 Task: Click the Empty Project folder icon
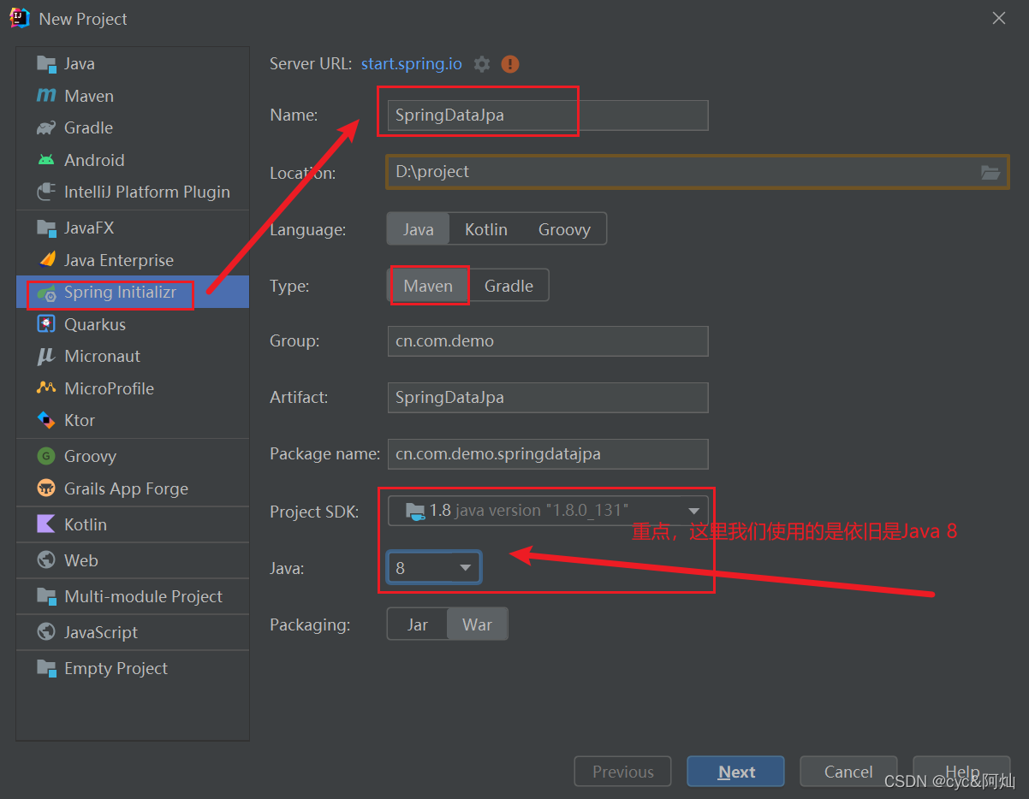point(46,668)
